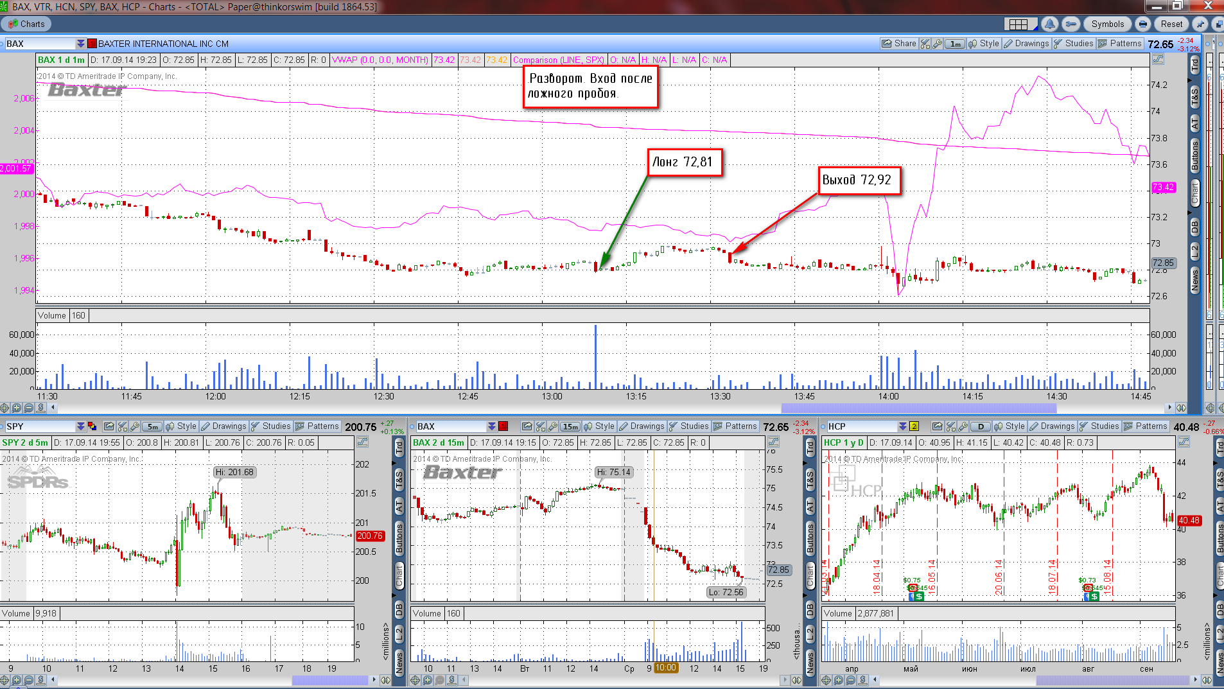1224x689 pixels.
Task: Toggle the AT side tab on main chart
Action: pyautogui.click(x=1194, y=124)
